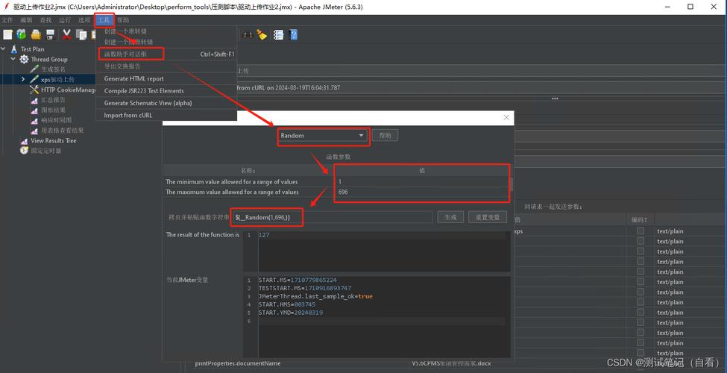Open the Templates toolbar icon

[x=22, y=34]
